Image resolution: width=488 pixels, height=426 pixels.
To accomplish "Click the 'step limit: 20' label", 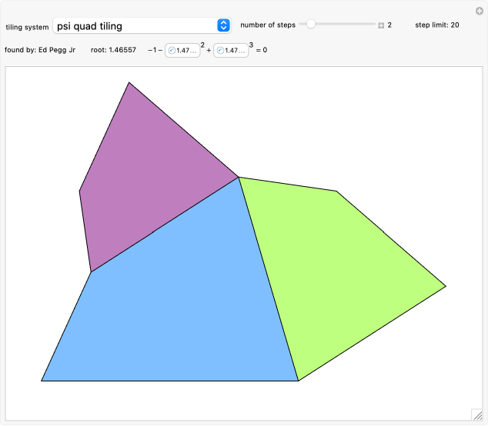I will 436,25.
